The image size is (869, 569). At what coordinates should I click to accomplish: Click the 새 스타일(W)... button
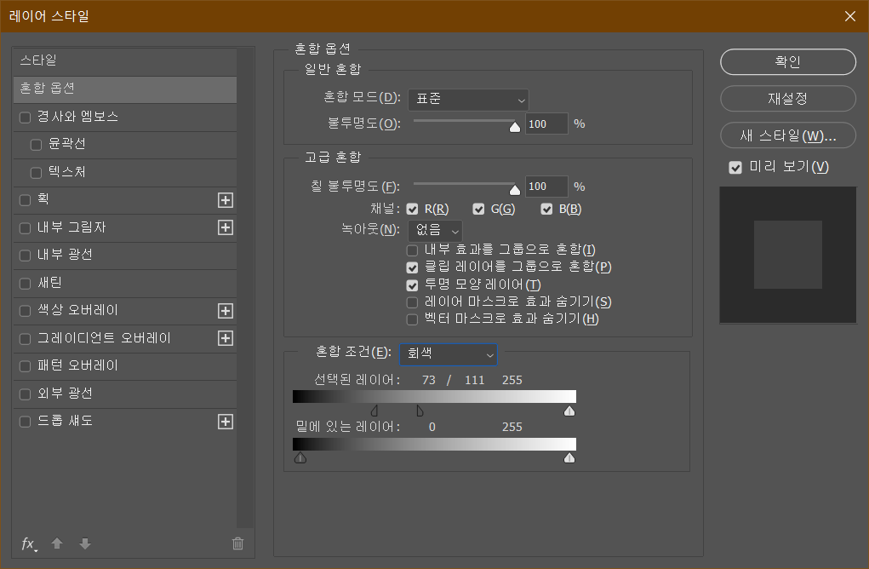pyautogui.click(x=788, y=135)
